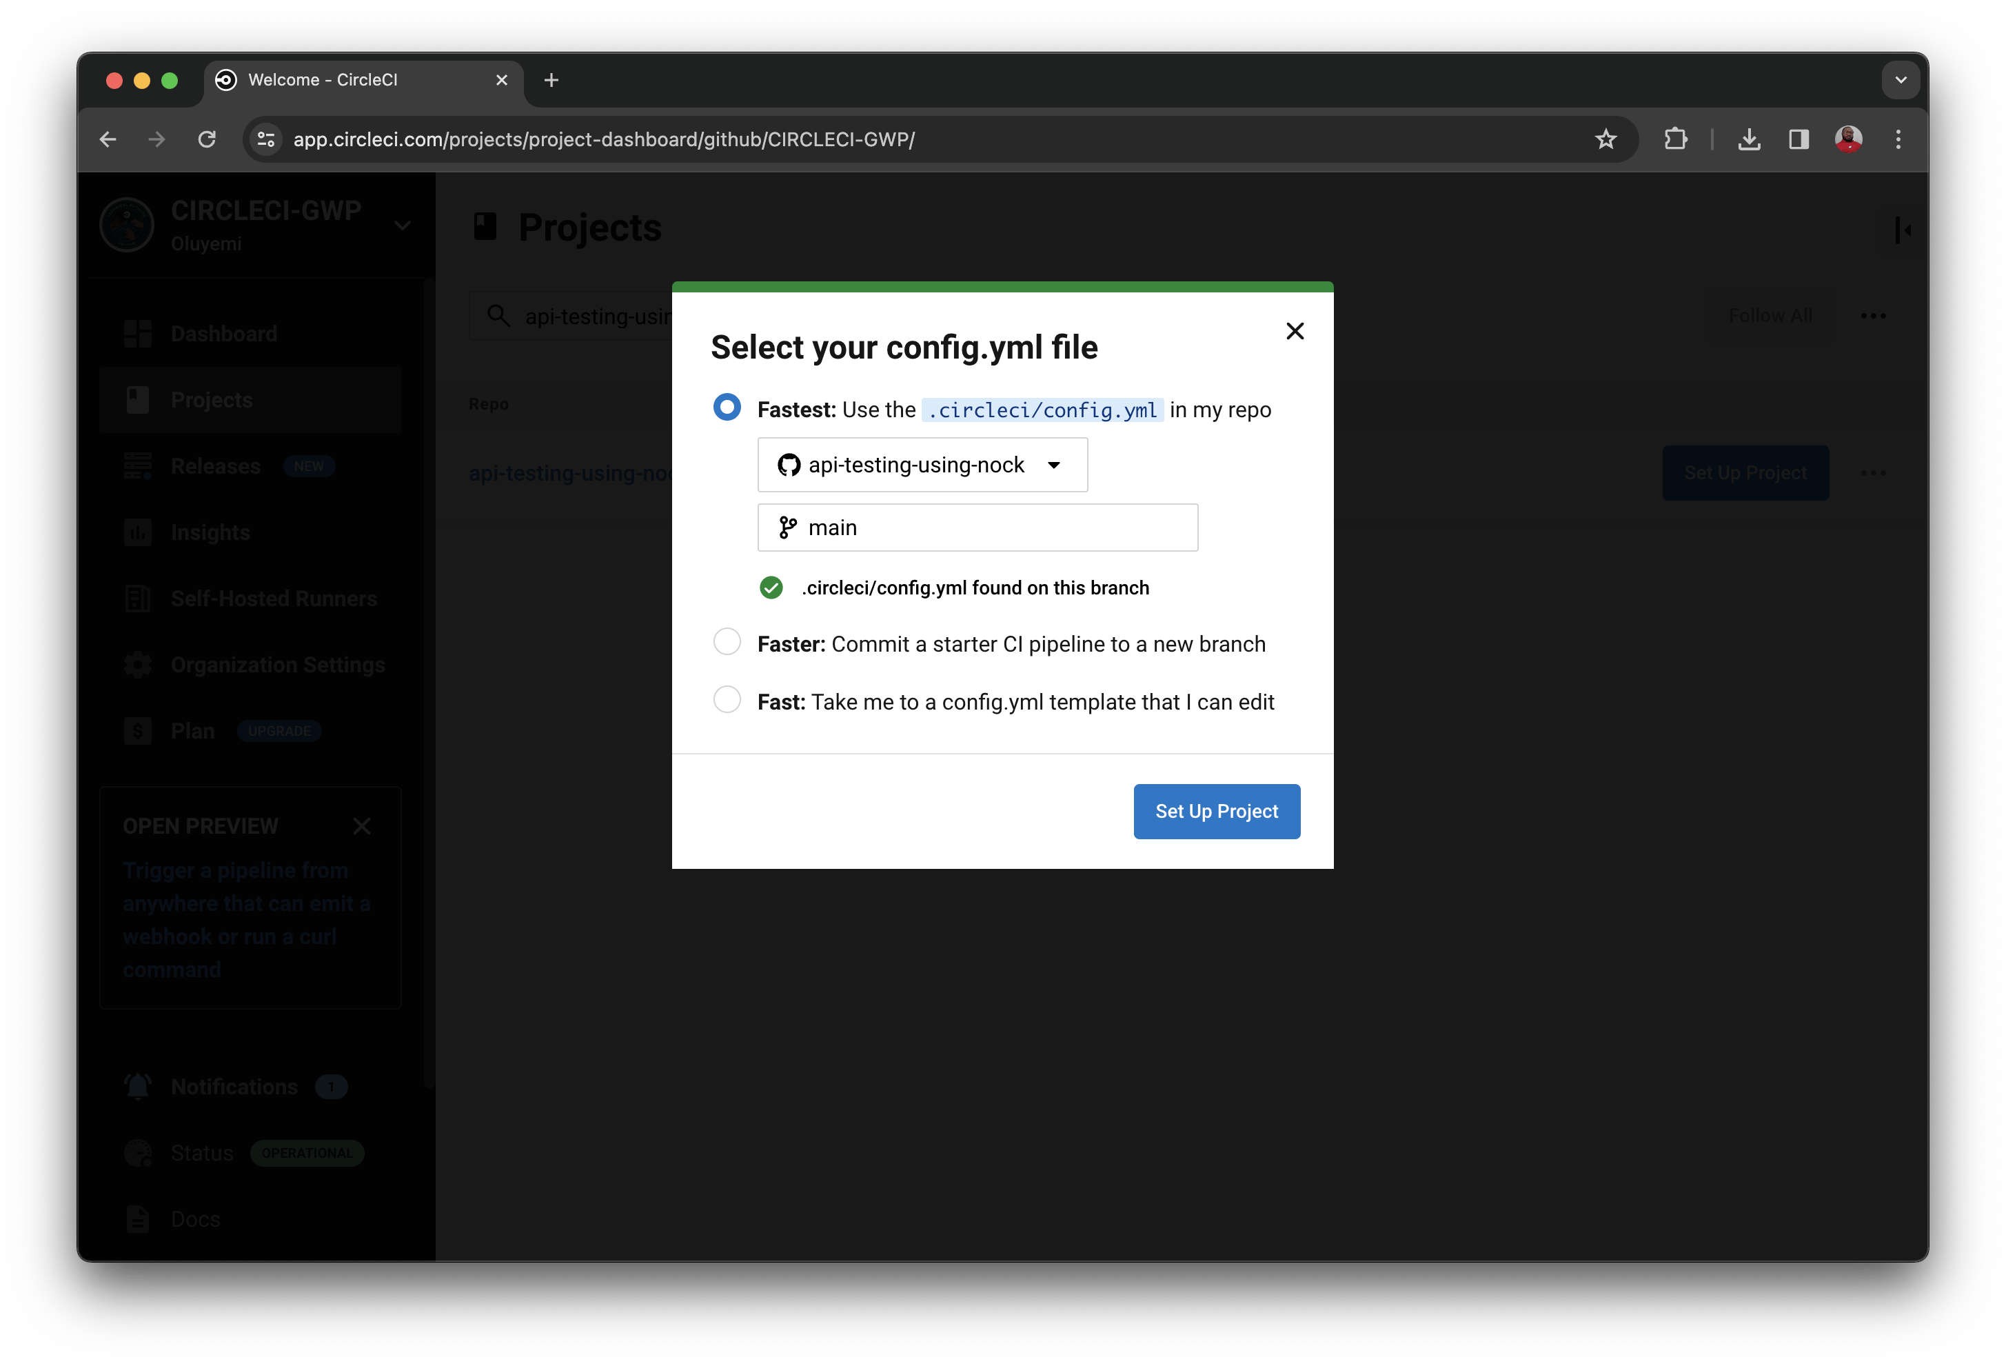The width and height of the screenshot is (2006, 1364).
Task: Pick the editable config.yml template option
Action: coord(727,699)
